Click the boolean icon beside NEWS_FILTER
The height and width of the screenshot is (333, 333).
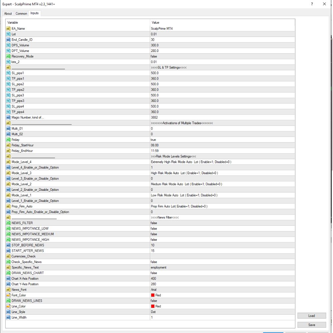tap(8, 223)
